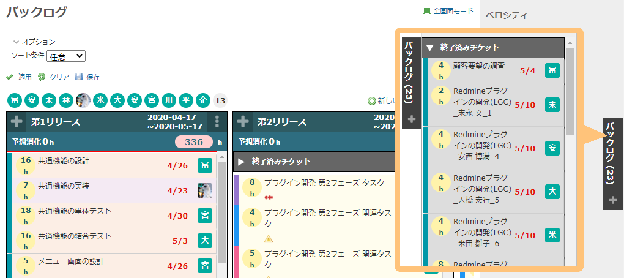Screen dimensions: 624x278
Task: Click warning icon on 4h 関連タスク card
Action: tap(269, 239)
